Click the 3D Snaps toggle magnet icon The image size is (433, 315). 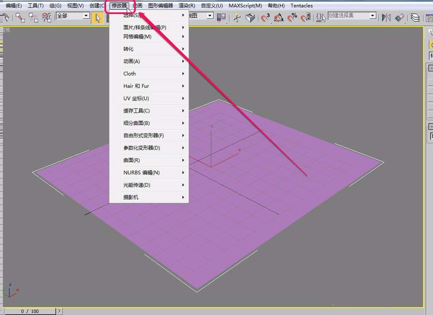(x=265, y=17)
